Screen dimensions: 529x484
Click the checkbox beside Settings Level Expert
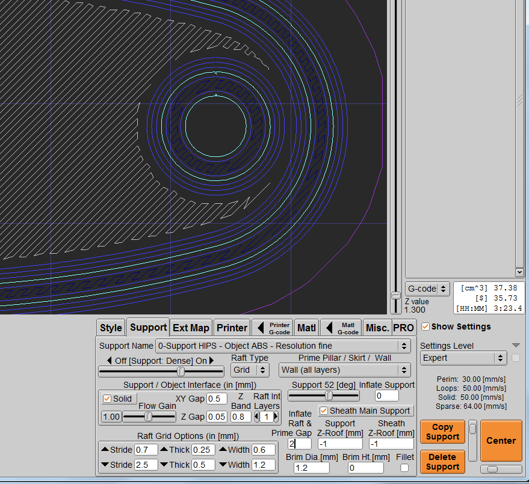tap(516, 358)
